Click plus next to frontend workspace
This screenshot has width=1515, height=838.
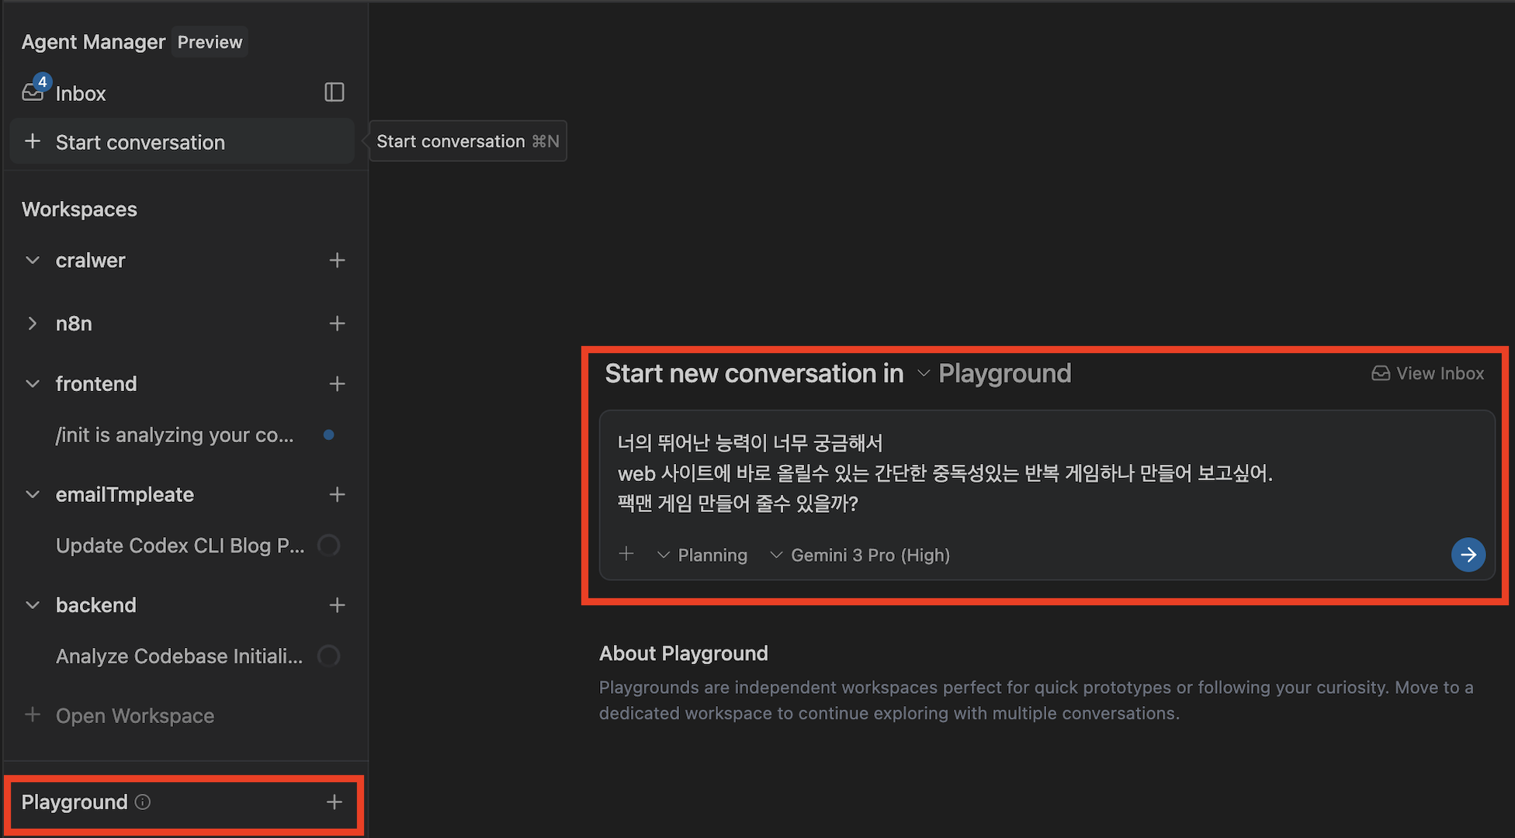(337, 384)
